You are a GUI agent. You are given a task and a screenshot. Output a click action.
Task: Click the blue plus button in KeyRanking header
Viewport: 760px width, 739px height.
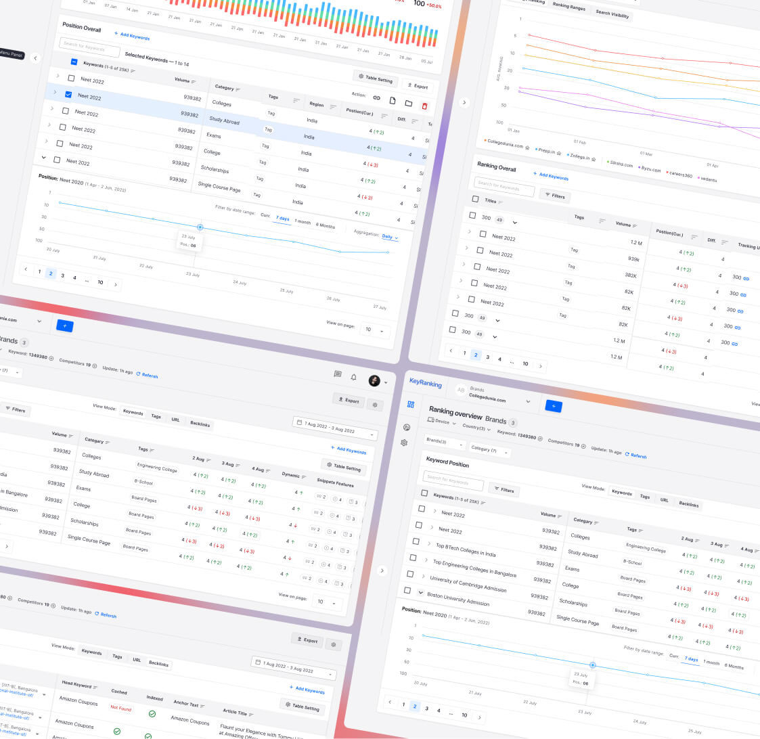tap(554, 406)
